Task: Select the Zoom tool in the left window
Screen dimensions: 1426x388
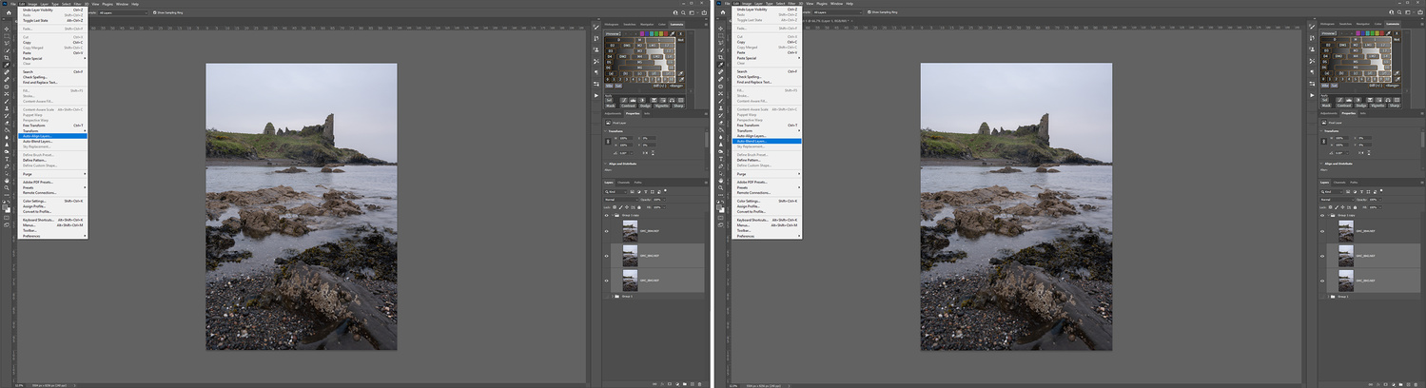Action: pos(6,186)
